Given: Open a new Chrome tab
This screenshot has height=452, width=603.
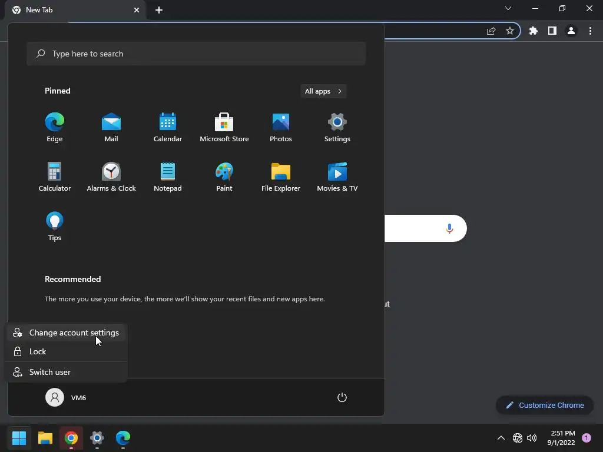Looking at the screenshot, I should pos(159,10).
